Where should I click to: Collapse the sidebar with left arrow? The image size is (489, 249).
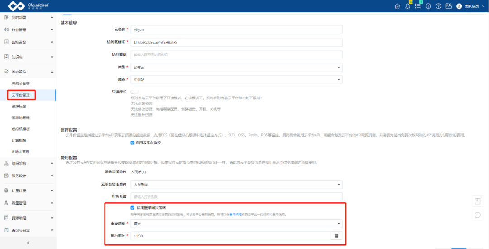click(28, 243)
